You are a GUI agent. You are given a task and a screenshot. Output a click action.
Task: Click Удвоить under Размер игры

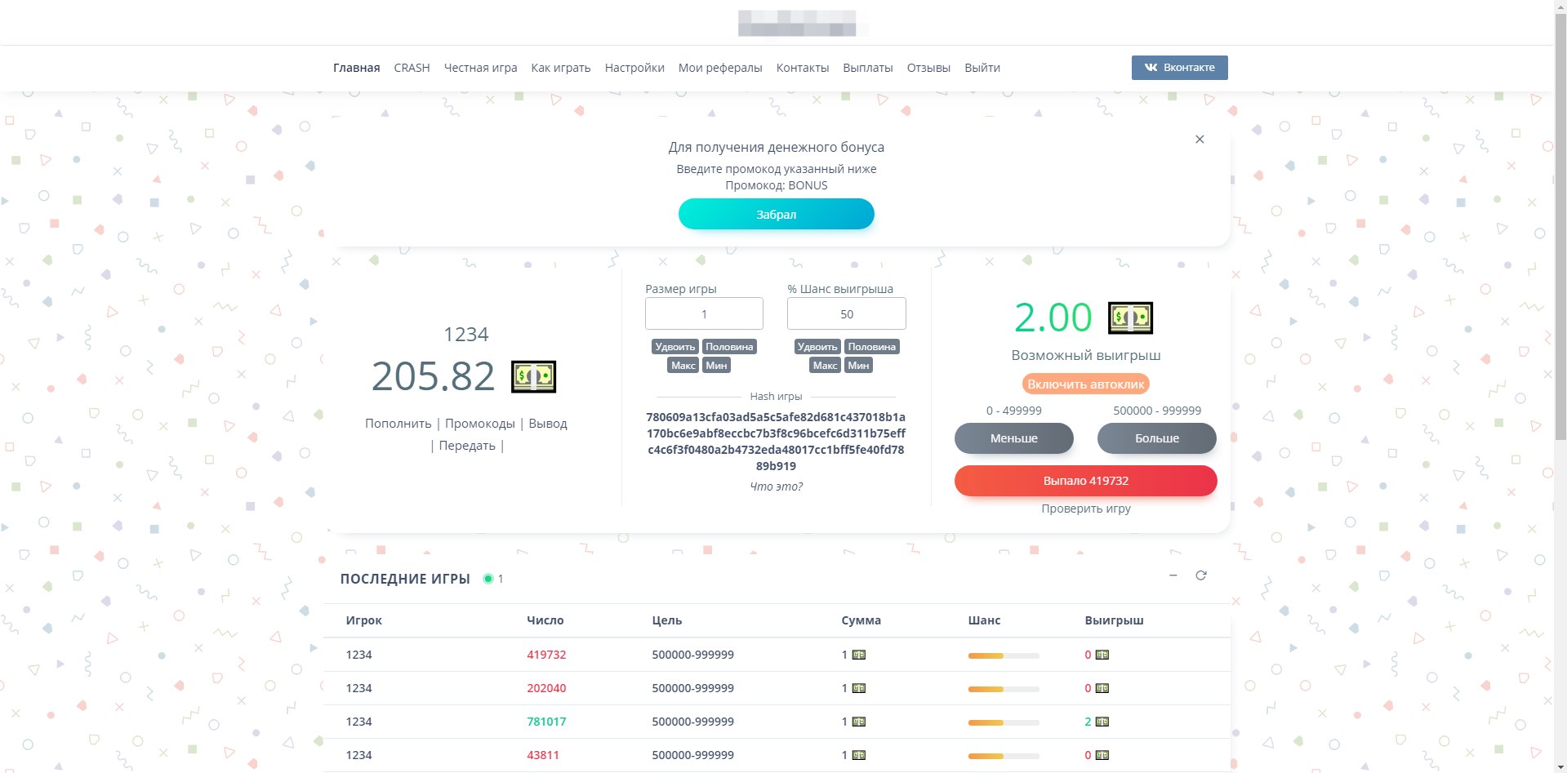pyautogui.click(x=674, y=347)
